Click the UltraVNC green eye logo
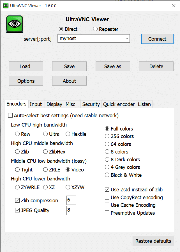180x252 pixels. (x=15, y=24)
